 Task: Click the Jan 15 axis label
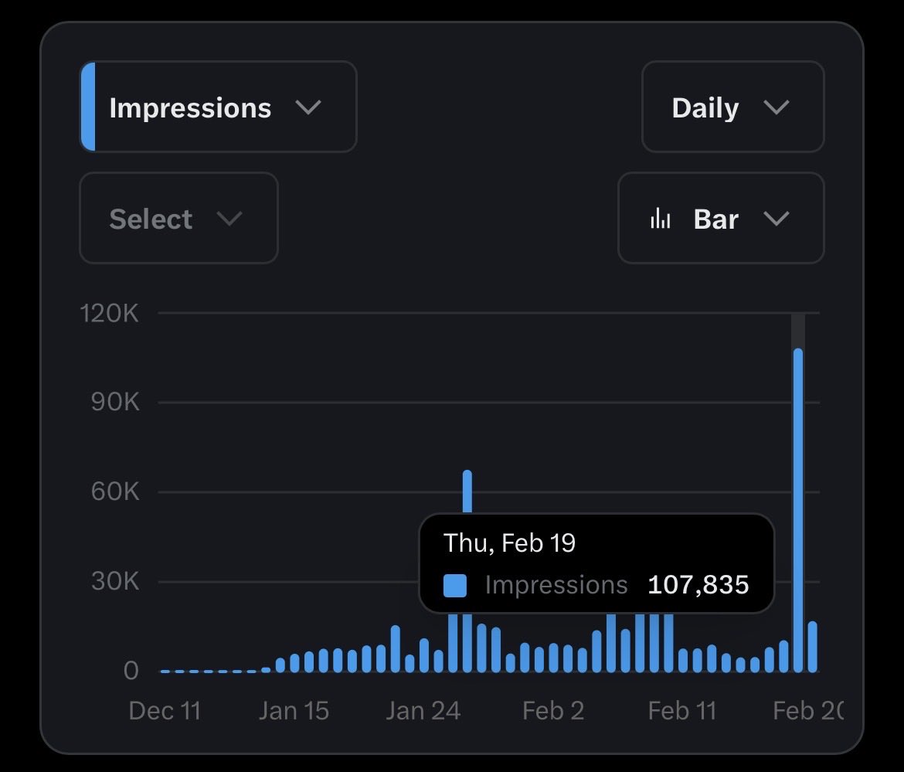tap(294, 710)
